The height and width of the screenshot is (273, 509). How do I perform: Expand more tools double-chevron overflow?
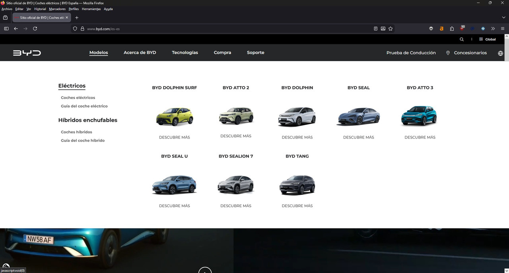[x=493, y=29]
